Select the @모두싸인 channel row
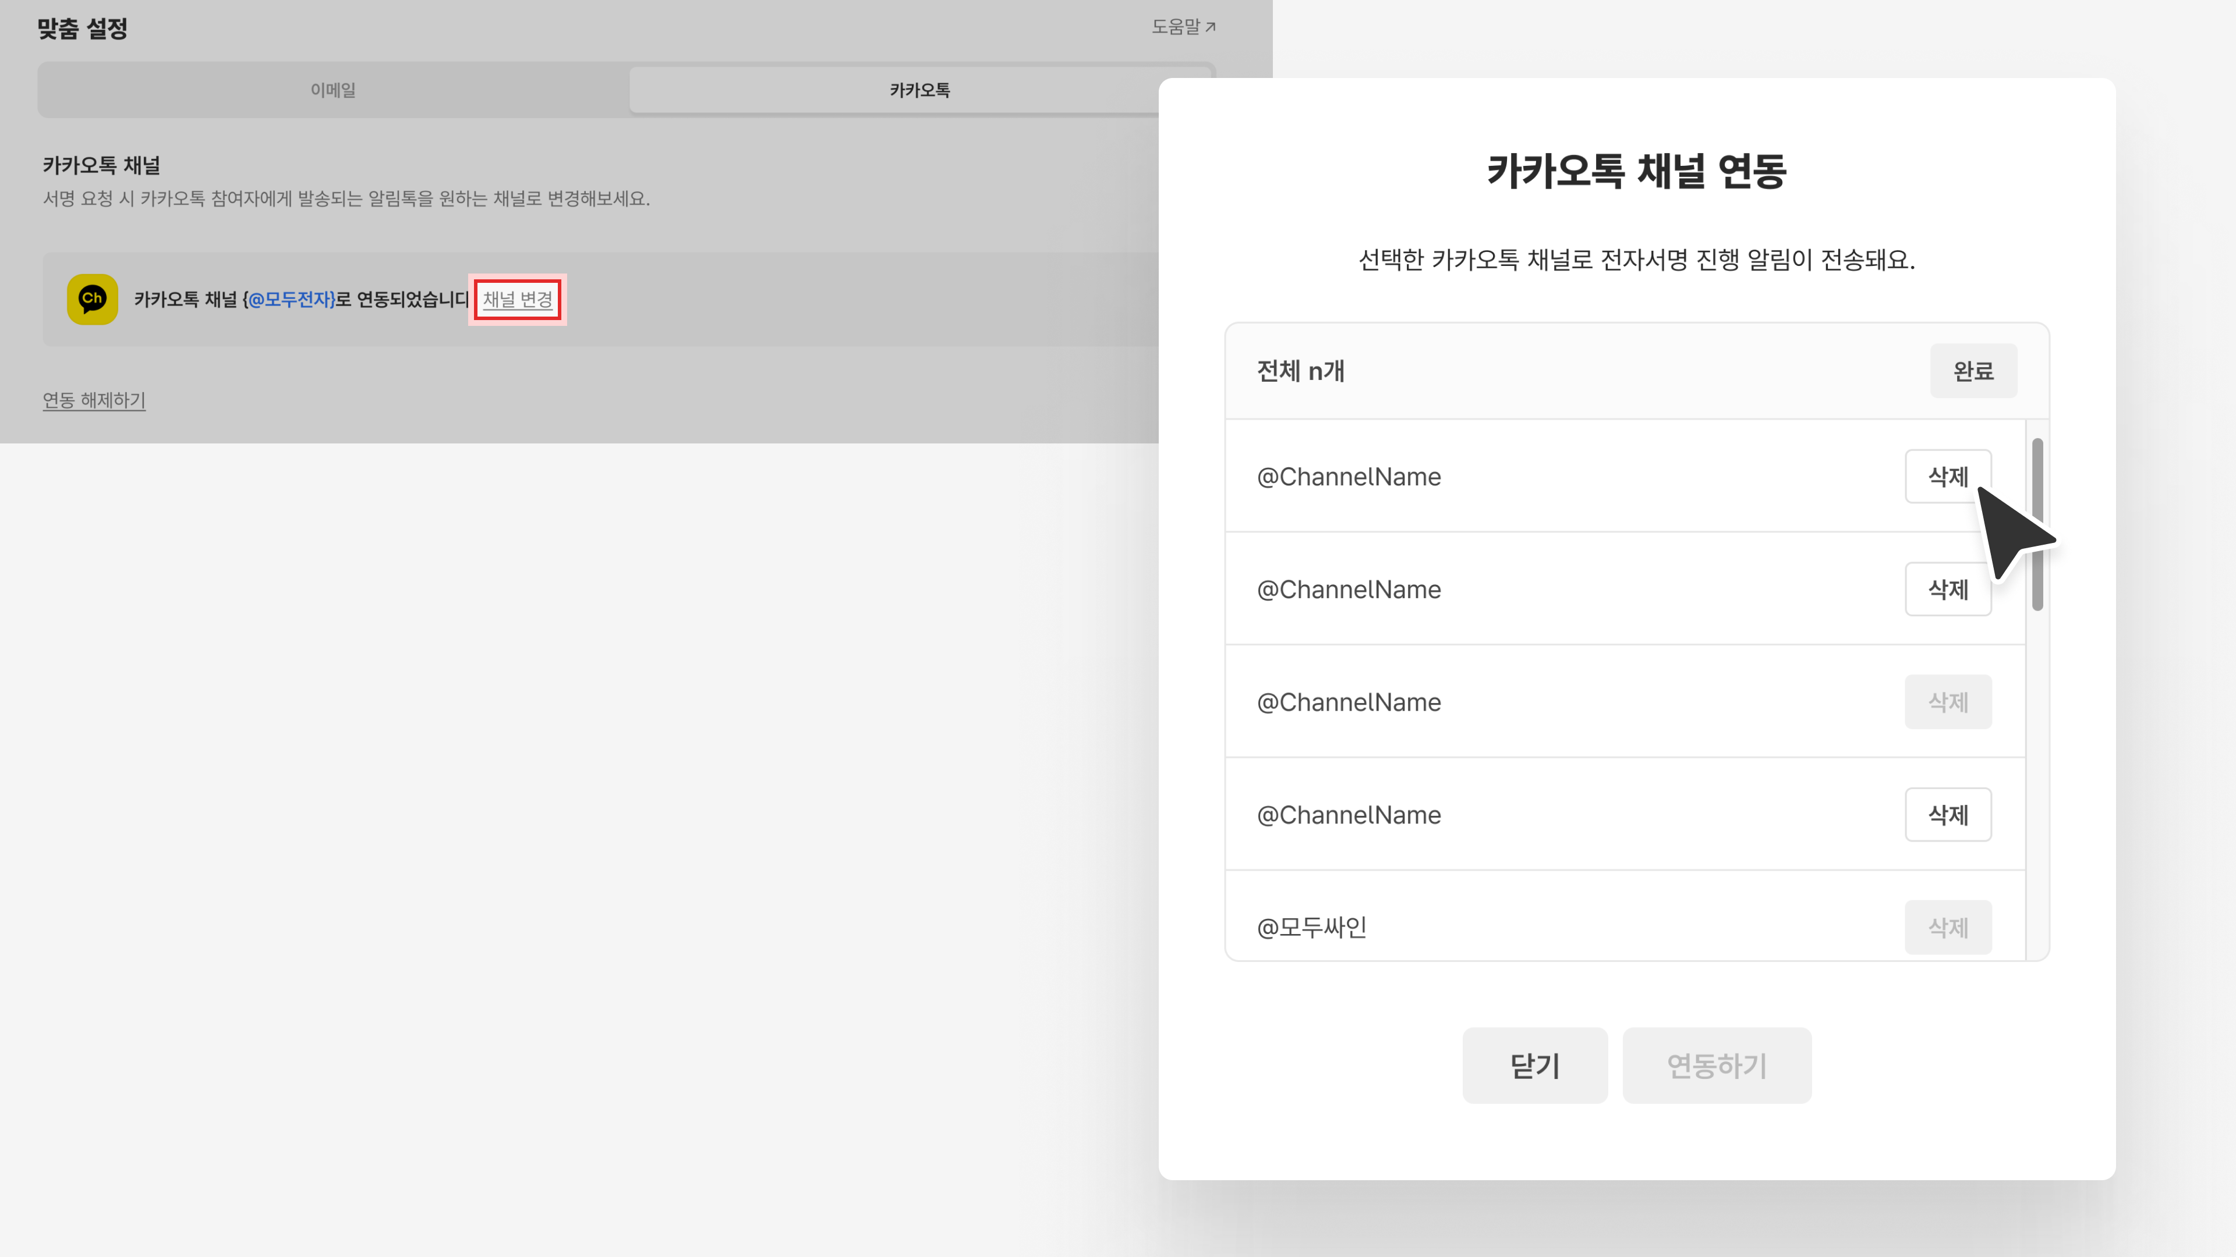Viewport: 2236px width, 1257px height. 1311,928
